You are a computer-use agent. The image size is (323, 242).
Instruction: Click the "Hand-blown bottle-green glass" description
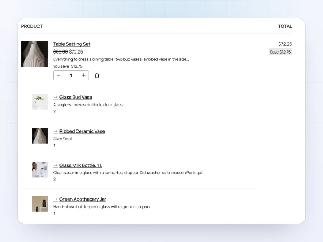pos(102,206)
